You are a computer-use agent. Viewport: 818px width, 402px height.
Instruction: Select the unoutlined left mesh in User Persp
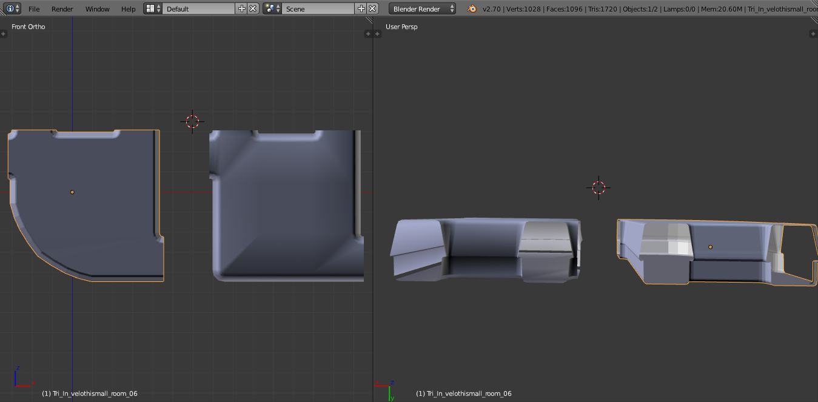[x=485, y=250]
